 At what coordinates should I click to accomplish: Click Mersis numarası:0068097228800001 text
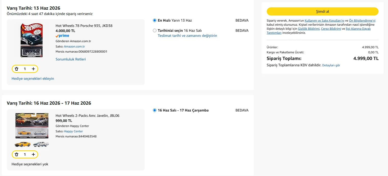click(x=81, y=52)
